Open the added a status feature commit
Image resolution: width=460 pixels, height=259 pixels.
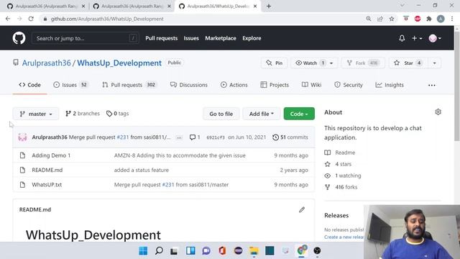tap(142, 170)
